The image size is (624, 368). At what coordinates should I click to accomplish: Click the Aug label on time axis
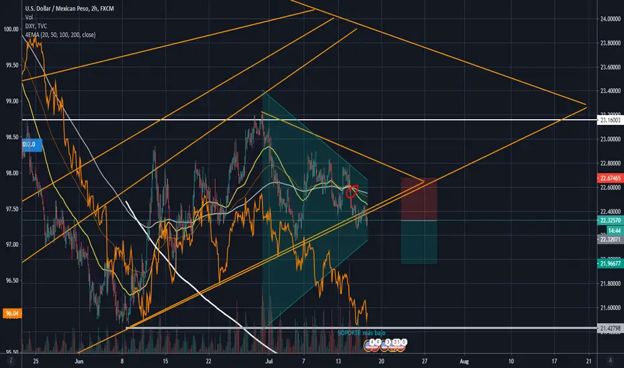coord(464,361)
